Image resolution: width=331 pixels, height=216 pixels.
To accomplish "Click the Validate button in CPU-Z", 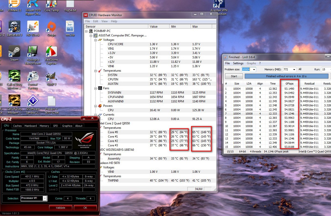I will pyautogui.click(x=61, y=208).
